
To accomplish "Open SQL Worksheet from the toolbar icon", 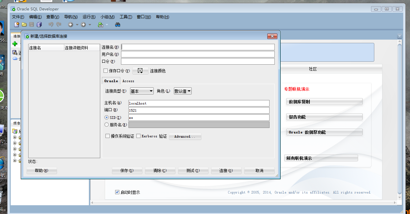I will [101, 24].
